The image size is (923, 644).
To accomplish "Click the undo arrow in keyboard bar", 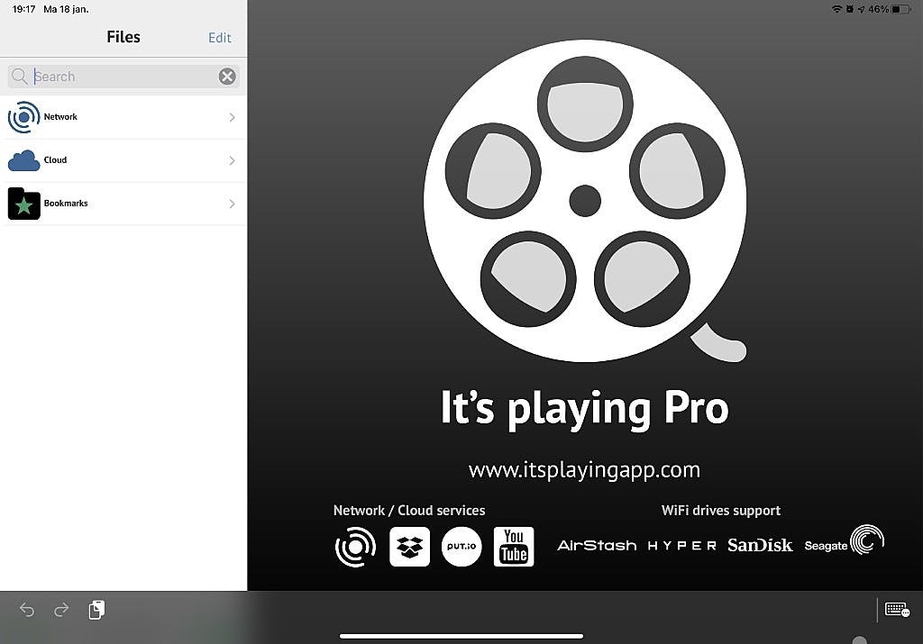I will [26, 610].
